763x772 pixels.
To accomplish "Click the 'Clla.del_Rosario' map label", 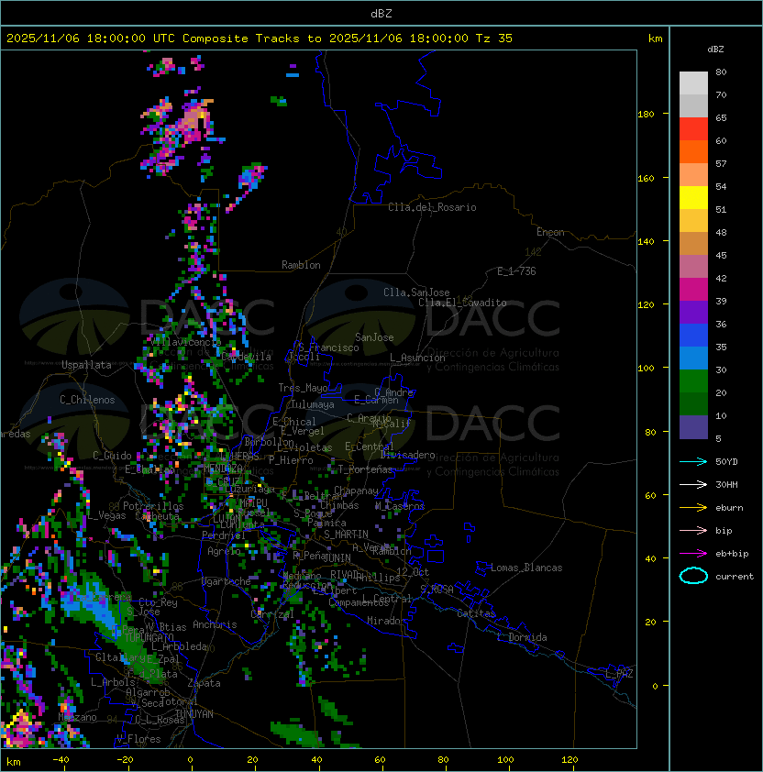I will (432, 207).
